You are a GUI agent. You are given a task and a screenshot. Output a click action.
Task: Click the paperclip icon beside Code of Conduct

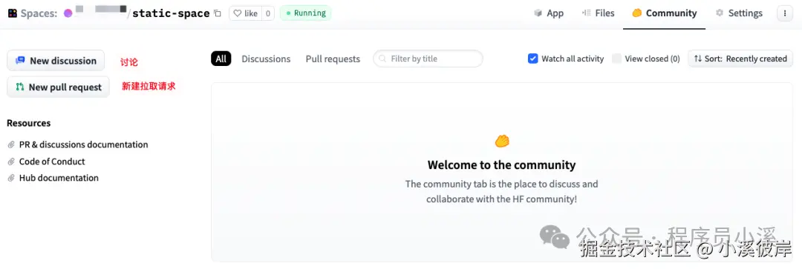point(11,162)
